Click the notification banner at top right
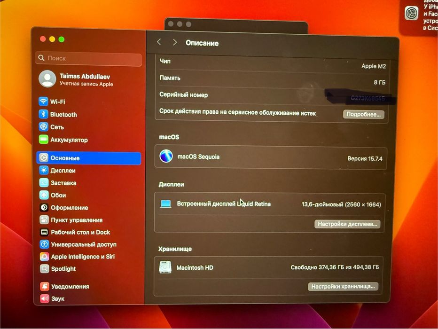This screenshot has height=329, width=438. tap(419, 17)
